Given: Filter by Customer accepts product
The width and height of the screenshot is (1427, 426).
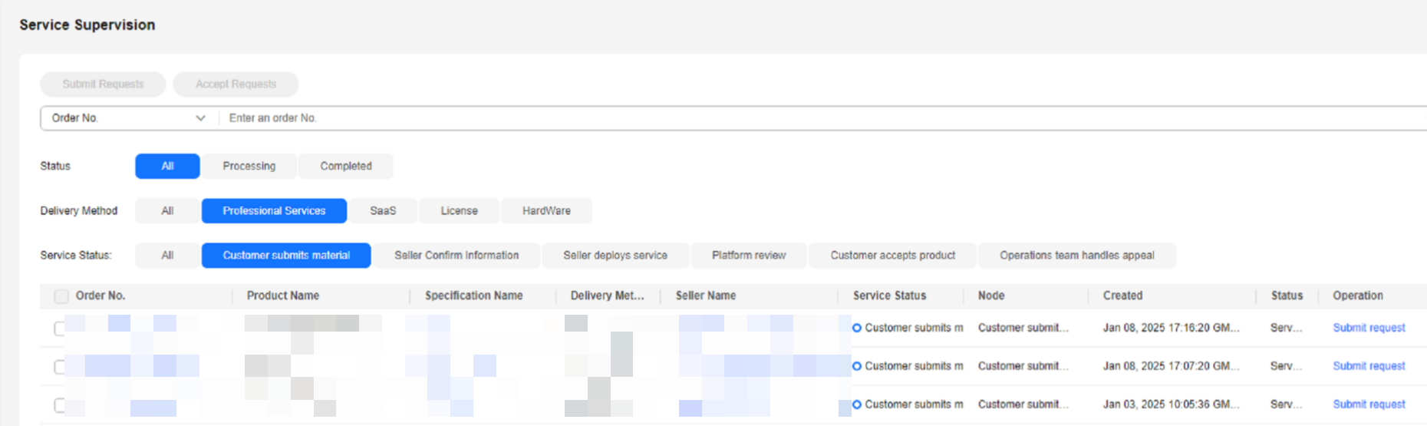Looking at the screenshot, I should coord(893,256).
